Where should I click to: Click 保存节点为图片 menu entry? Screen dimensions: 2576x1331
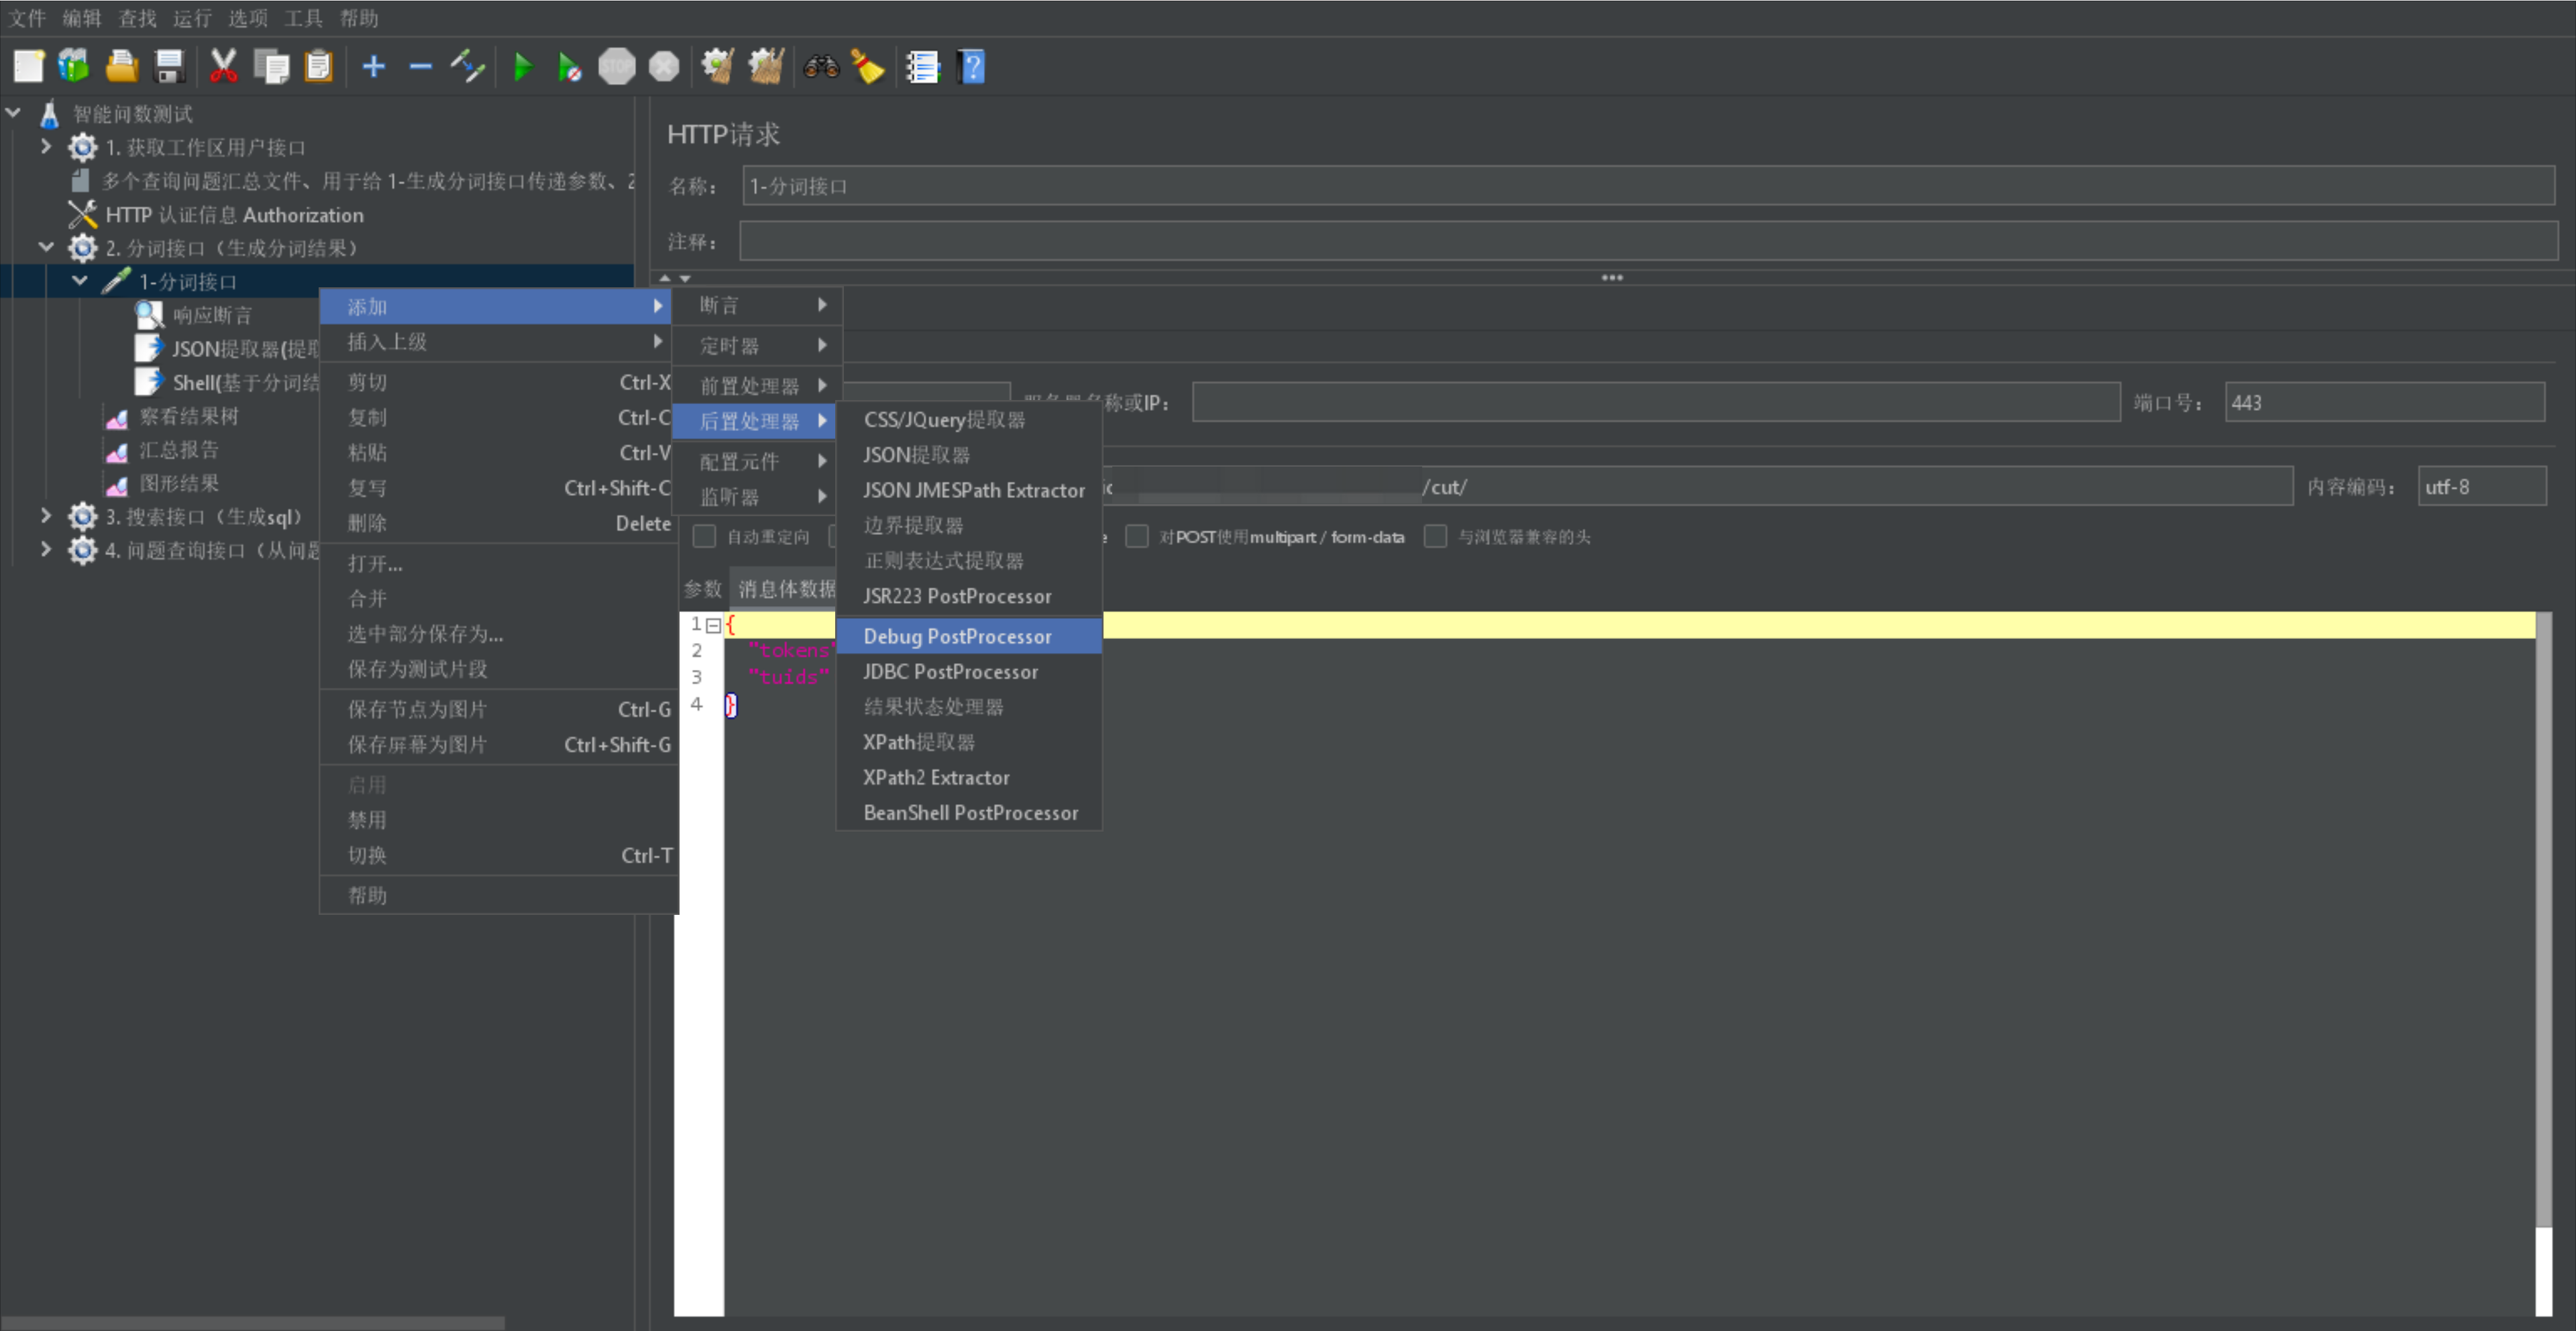498,709
